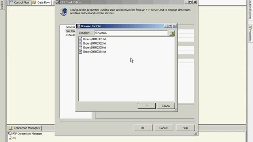
Task: Switch to the Data Flow tab
Action: coord(41,3)
